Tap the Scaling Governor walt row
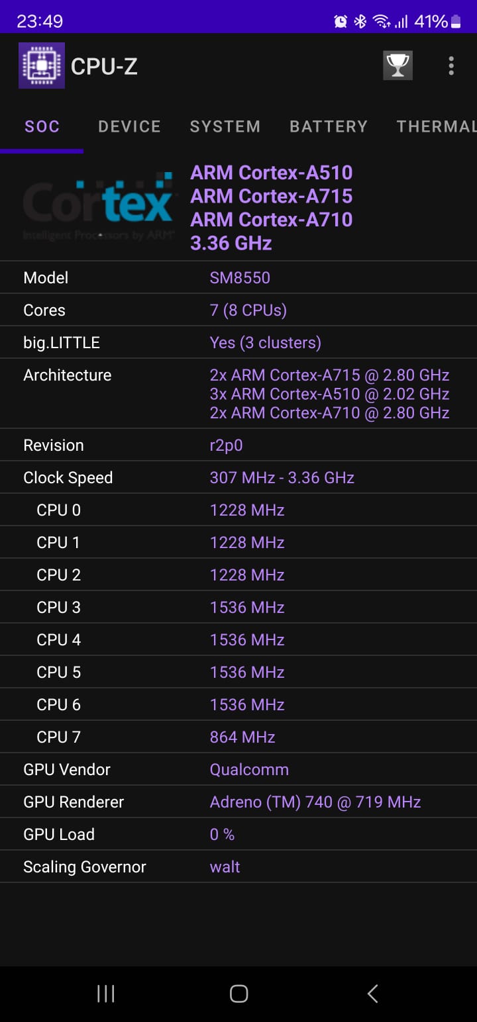 tap(238, 866)
